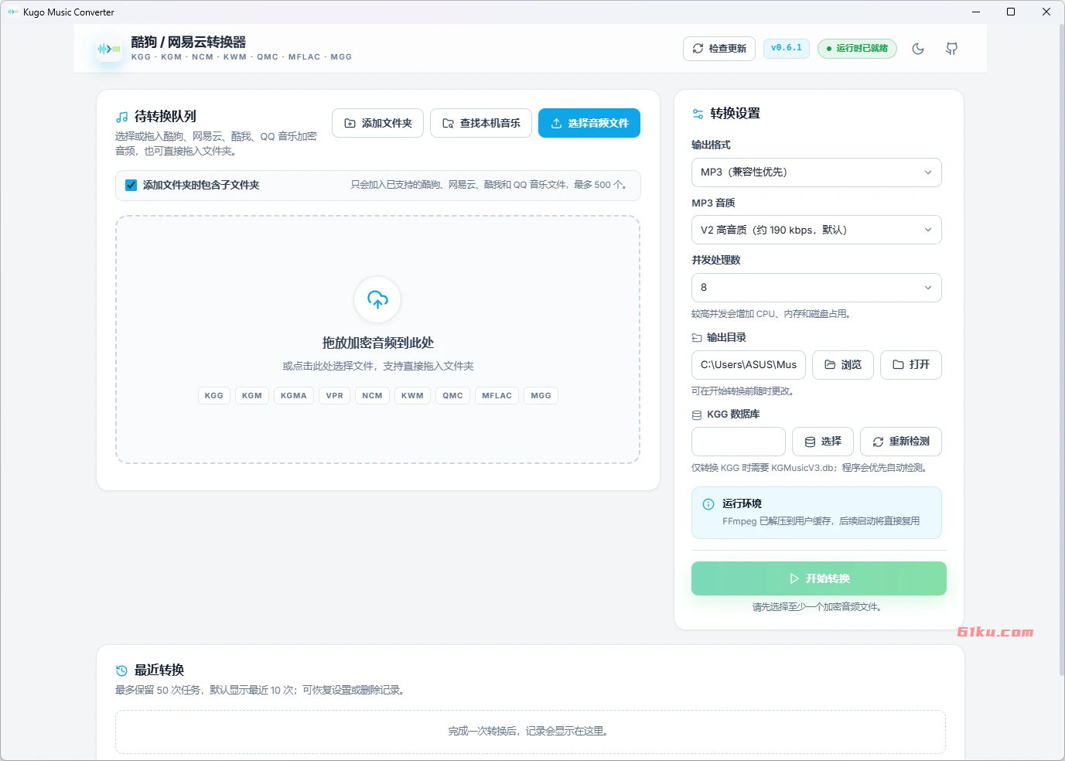Click the MGG format tag
This screenshot has width=1065, height=761.
click(x=541, y=395)
